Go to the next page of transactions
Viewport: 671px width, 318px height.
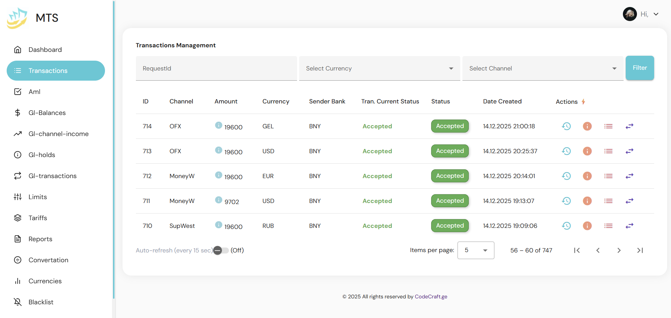point(619,250)
